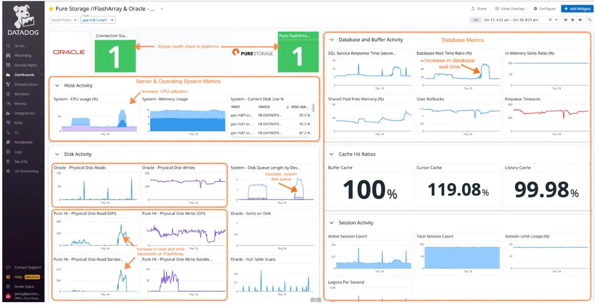This screenshot has height=307, width=595.
Task: Open the host gse-rh87-ora01 dropdown
Action: tap(98, 20)
